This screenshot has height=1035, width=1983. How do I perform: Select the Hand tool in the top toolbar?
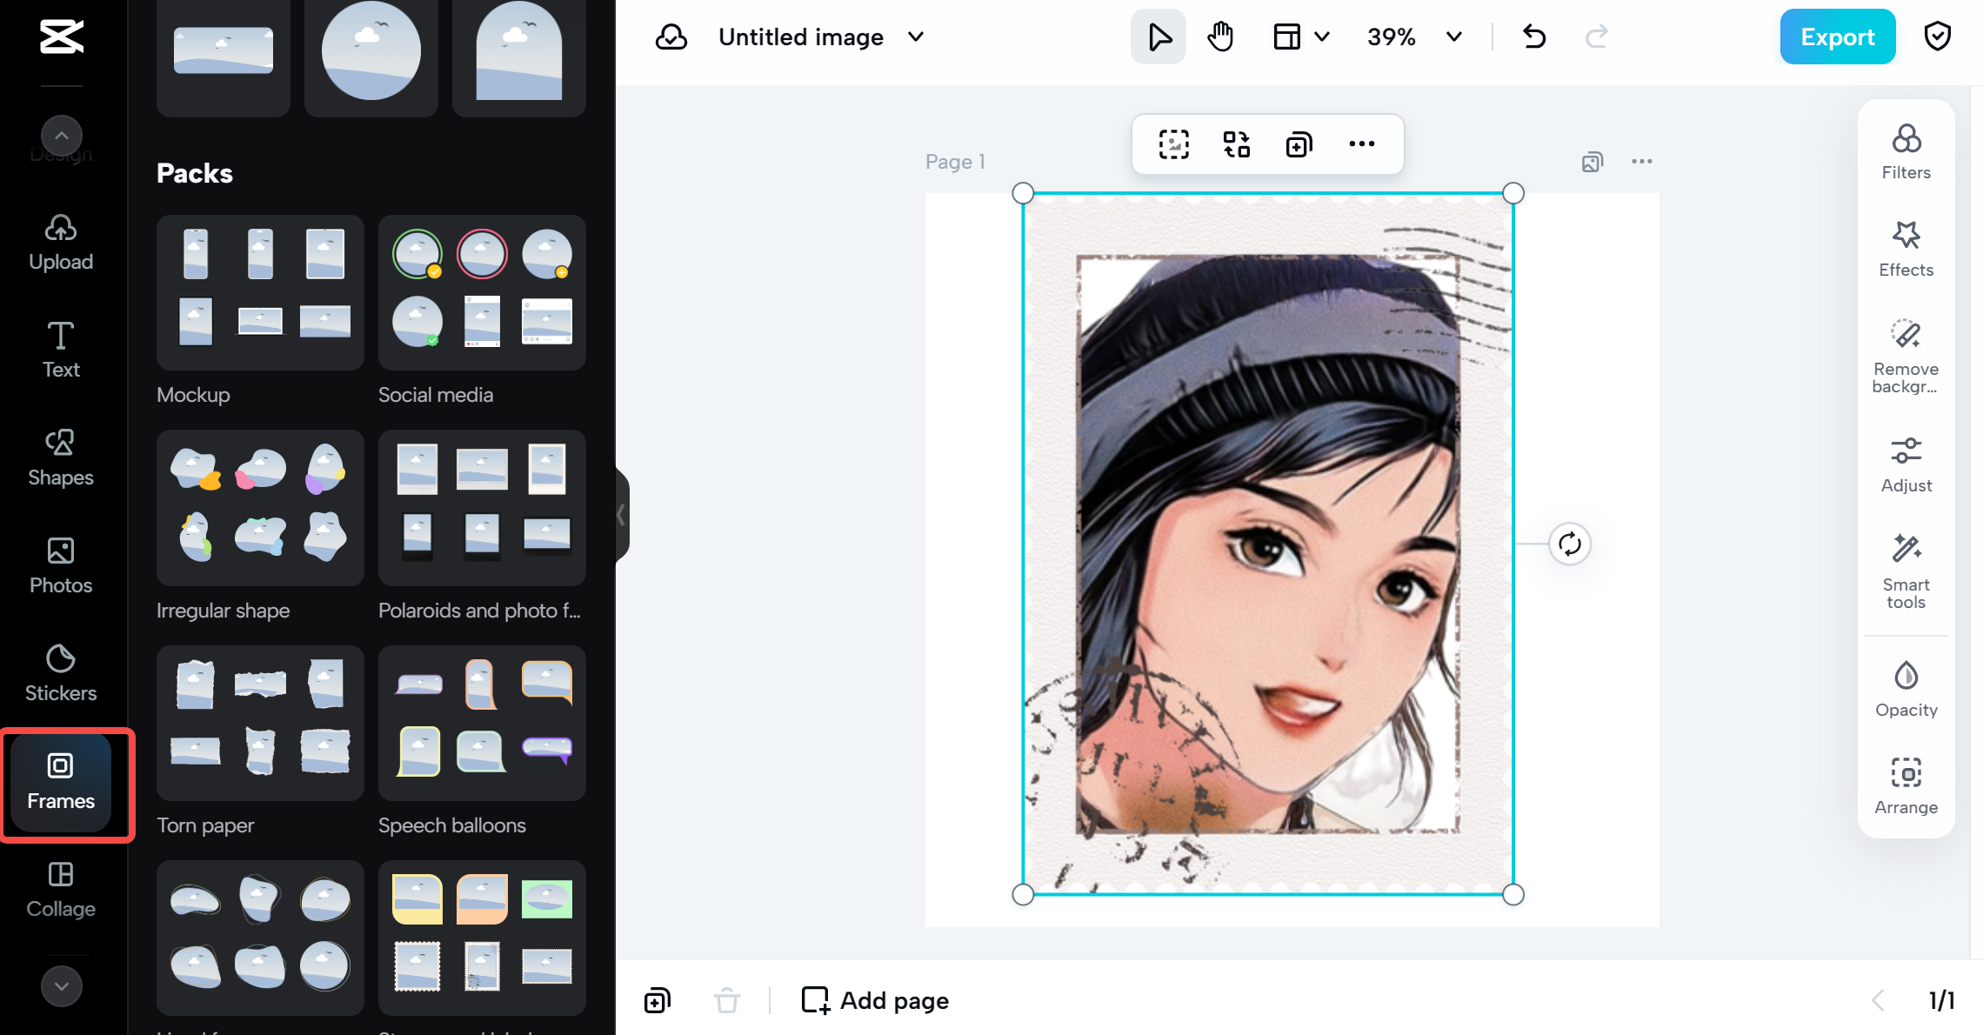[1220, 37]
